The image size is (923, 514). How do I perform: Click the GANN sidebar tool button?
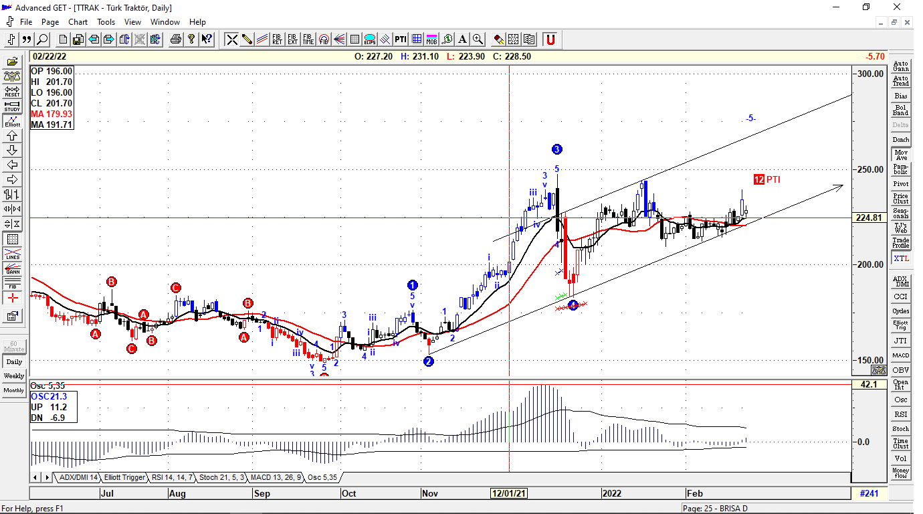click(x=12, y=268)
